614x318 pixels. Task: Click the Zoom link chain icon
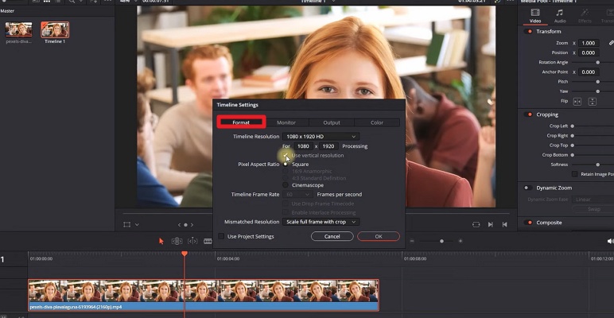pyautogui.click(x=611, y=43)
